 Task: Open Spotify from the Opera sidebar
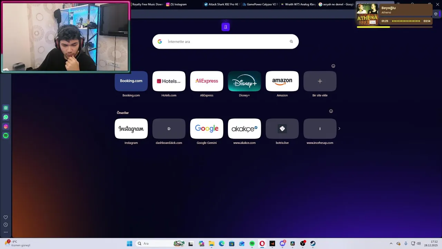click(6, 136)
